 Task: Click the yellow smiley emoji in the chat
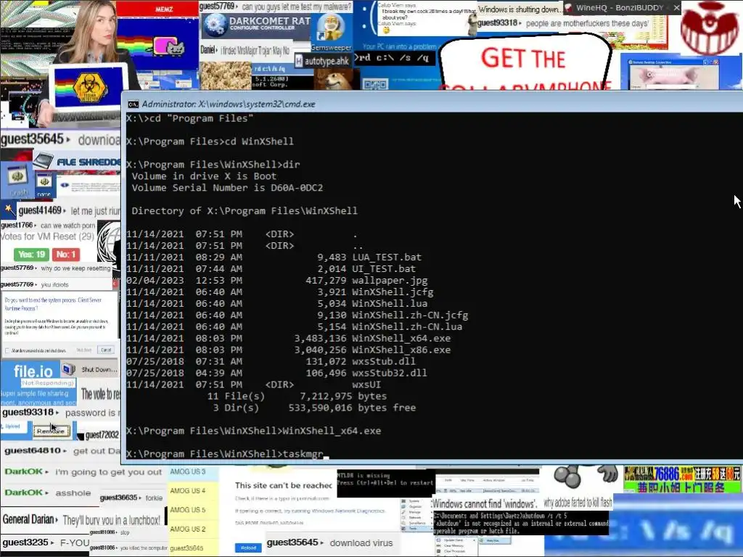click(386, 30)
